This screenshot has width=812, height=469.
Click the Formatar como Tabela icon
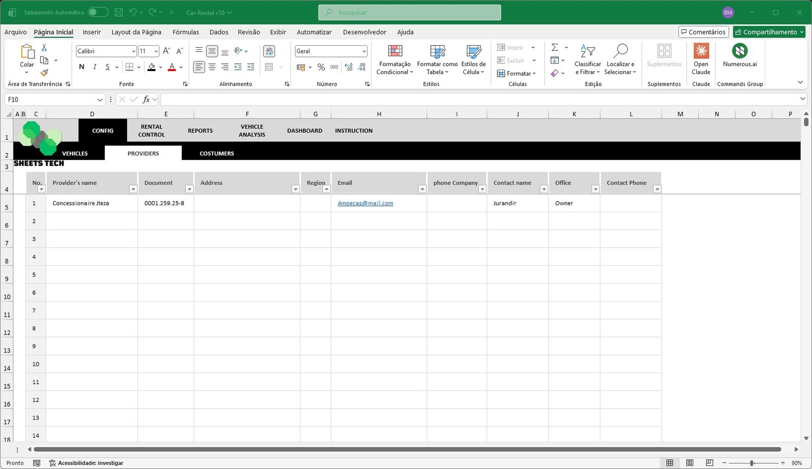[x=436, y=59]
